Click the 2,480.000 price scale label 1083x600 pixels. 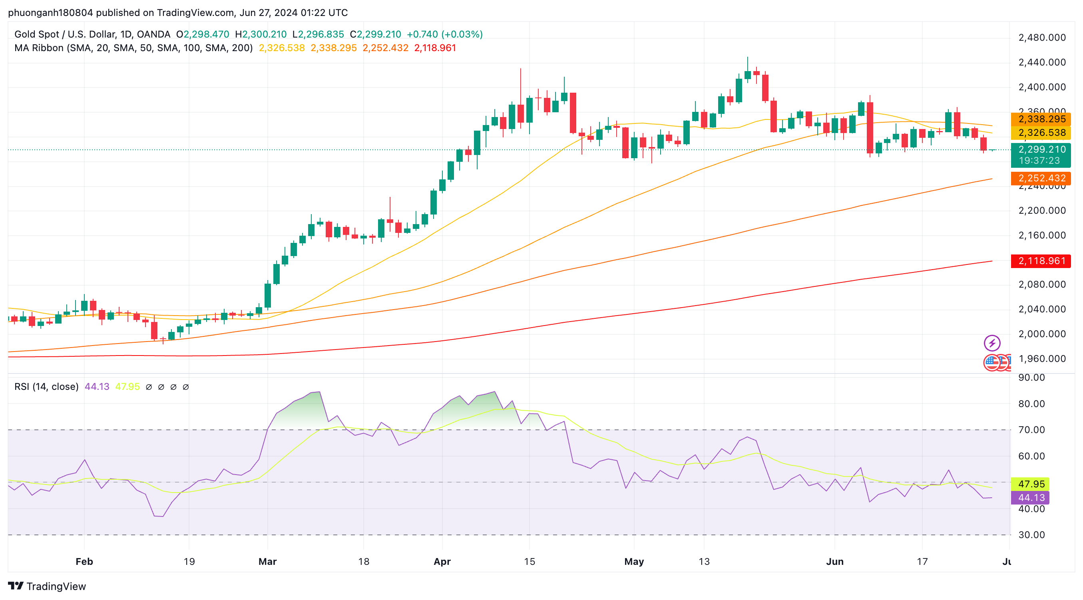[1042, 38]
